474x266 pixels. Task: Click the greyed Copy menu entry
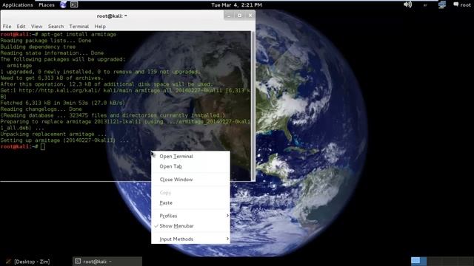tap(190, 193)
